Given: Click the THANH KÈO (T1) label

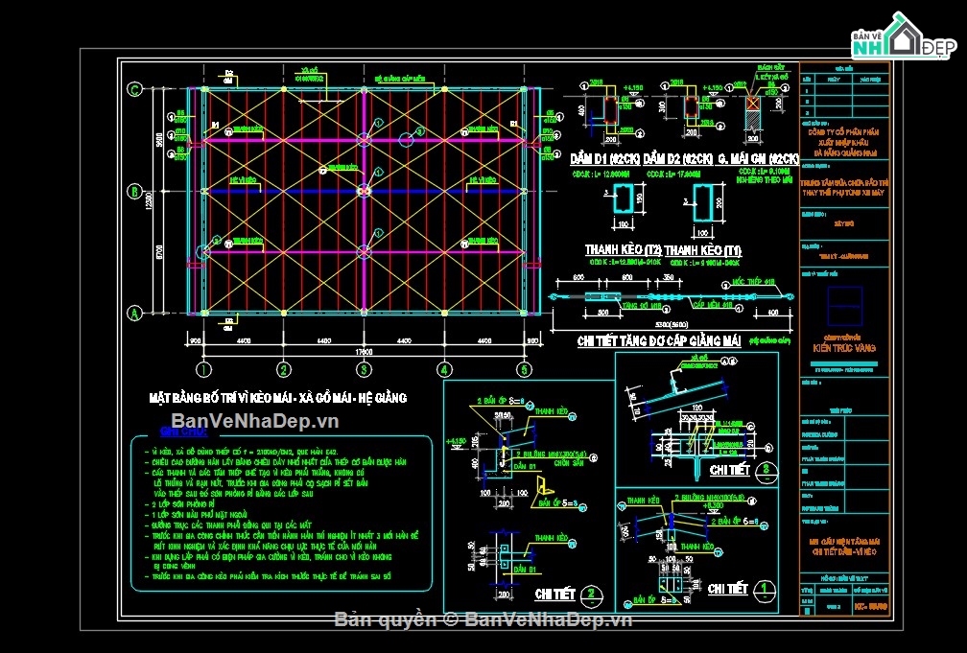Looking at the screenshot, I should [702, 249].
